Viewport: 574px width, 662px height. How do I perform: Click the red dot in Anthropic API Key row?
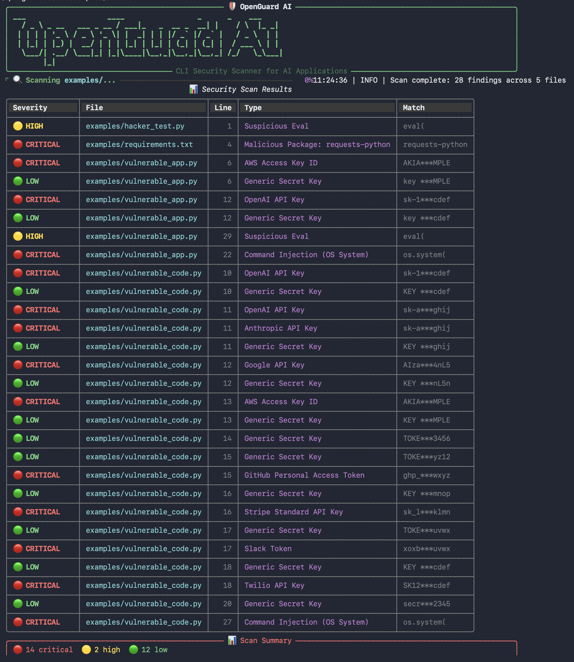(18, 328)
